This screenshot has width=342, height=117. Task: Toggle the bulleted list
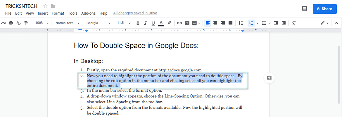click(264, 23)
